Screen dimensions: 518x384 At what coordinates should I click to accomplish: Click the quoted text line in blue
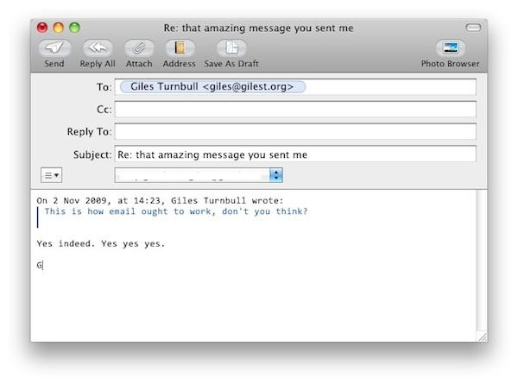(x=176, y=211)
